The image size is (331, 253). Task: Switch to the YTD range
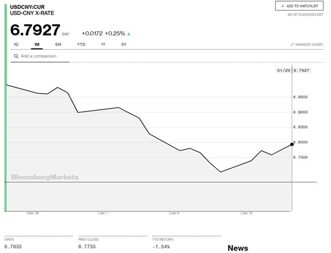point(81,44)
